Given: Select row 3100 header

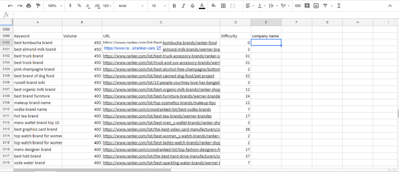Looking at the screenshot, I should pyautogui.click(x=6, y=43).
